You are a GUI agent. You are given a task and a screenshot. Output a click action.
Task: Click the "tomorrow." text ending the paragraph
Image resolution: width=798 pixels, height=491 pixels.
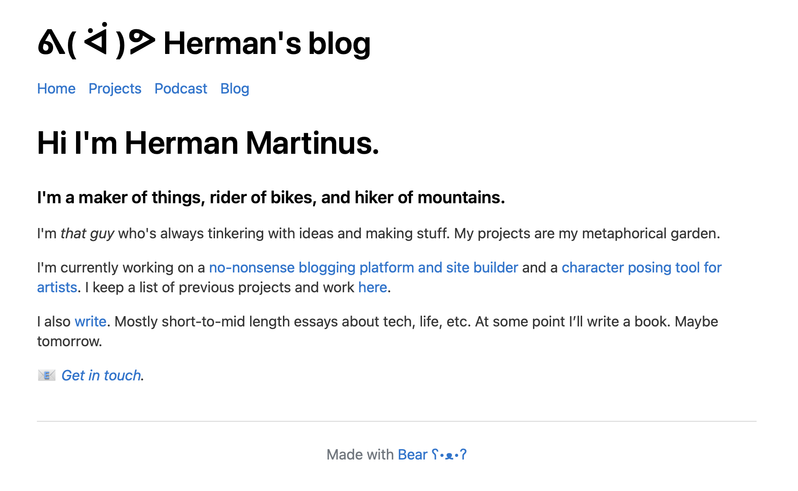(x=69, y=341)
